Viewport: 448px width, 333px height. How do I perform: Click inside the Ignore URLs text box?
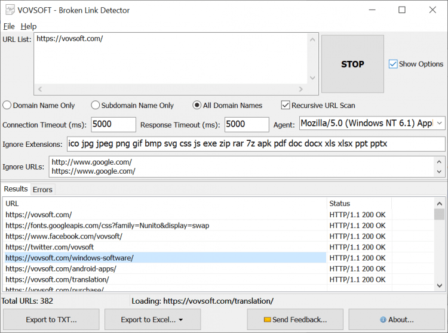point(242,166)
